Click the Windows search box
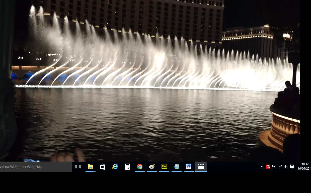Screen dimensions: 311x193 pos(36,167)
